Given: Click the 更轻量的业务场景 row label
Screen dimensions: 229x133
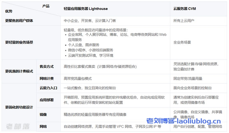Looking at the screenshot, I should [19, 42].
